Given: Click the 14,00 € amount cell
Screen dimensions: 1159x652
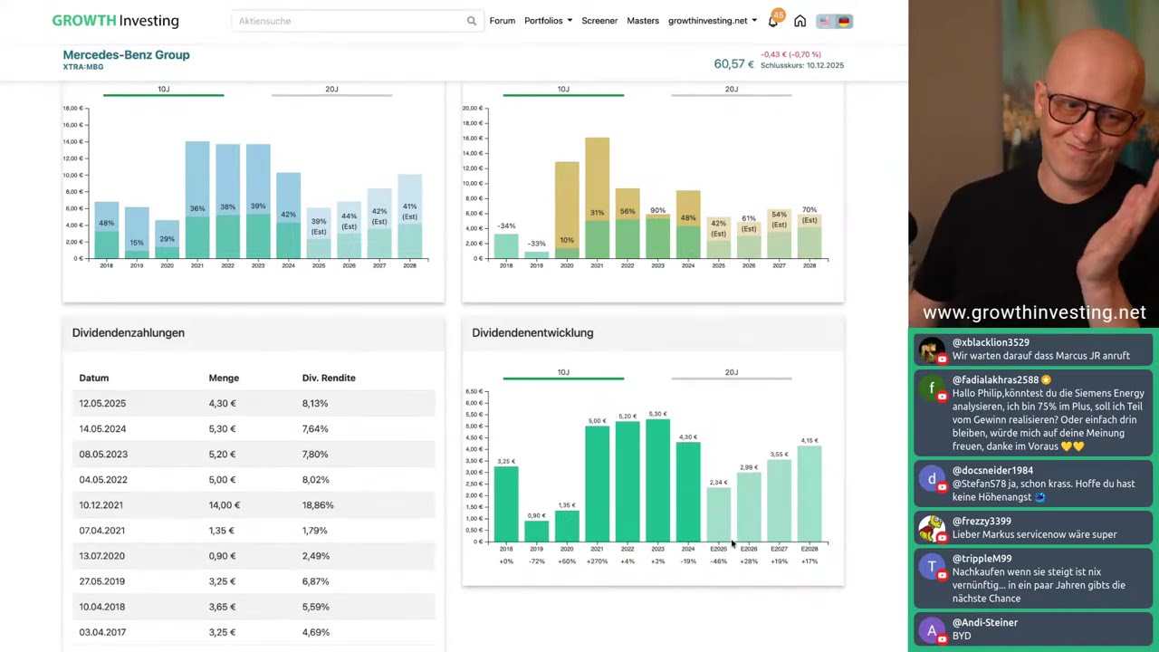Looking at the screenshot, I should pos(224,504).
